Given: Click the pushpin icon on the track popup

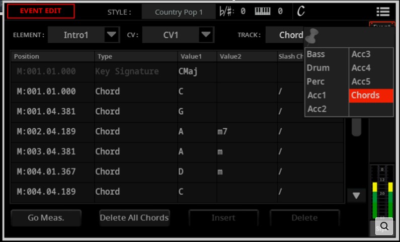Looking at the screenshot, I should (312, 36).
